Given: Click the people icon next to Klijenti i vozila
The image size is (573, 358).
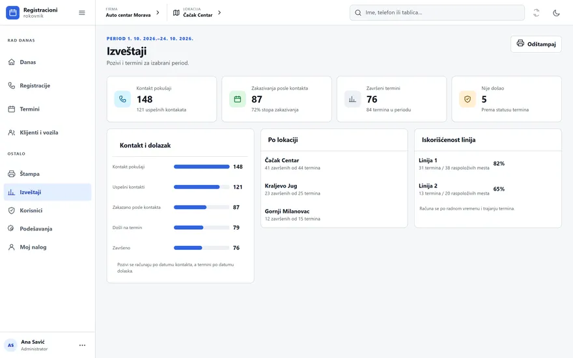Looking at the screenshot, I should [x=12, y=132].
